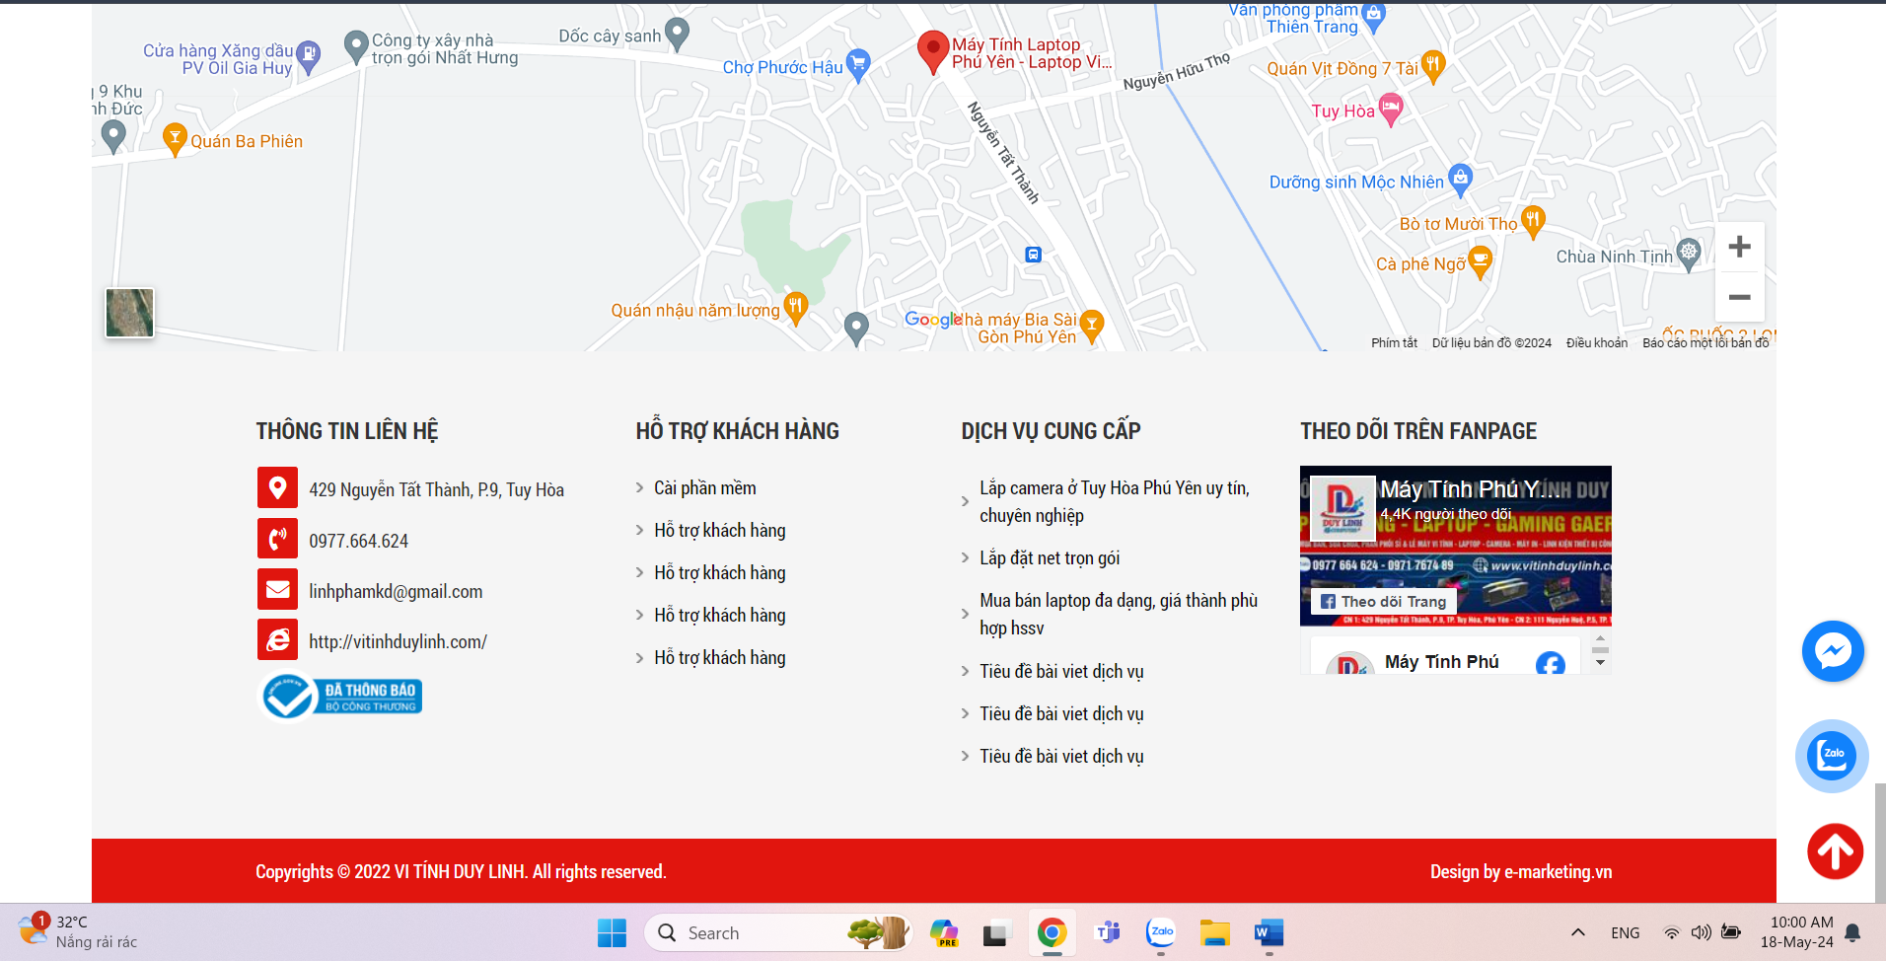1886x961 pixels.
Task: Click the Design by e-marketing.vn link
Action: pyautogui.click(x=1520, y=871)
